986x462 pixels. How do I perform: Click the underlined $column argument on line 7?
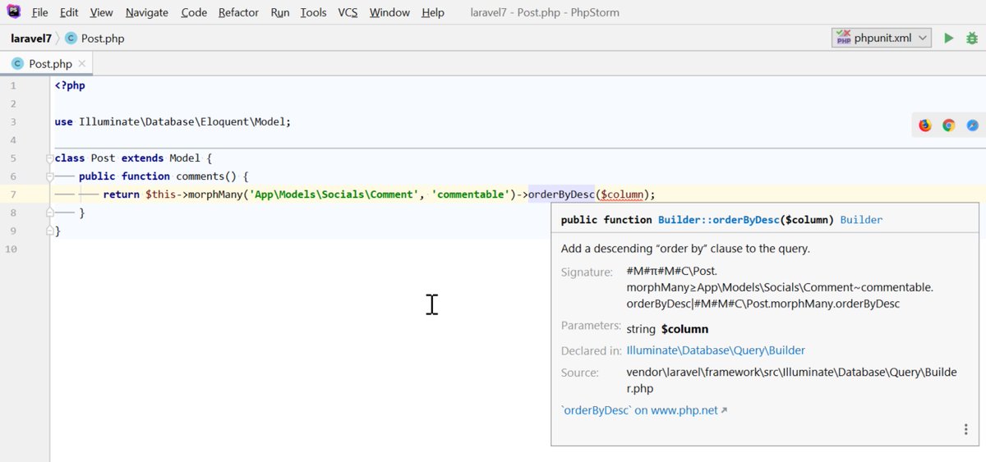622,194
